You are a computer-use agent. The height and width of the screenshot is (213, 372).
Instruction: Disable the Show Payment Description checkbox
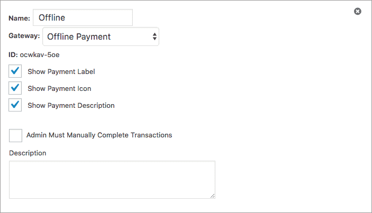(15, 105)
